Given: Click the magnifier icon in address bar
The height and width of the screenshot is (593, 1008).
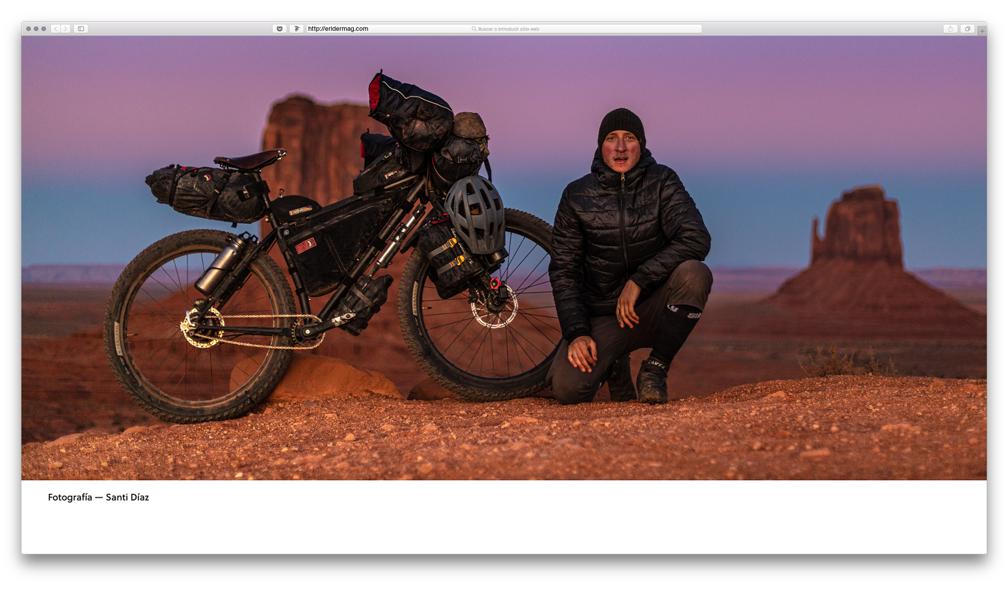Looking at the screenshot, I should [x=474, y=29].
